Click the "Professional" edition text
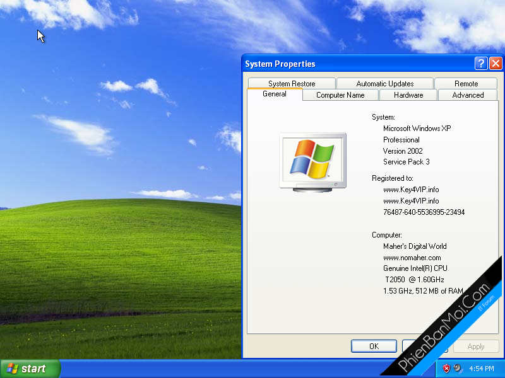 click(x=401, y=140)
